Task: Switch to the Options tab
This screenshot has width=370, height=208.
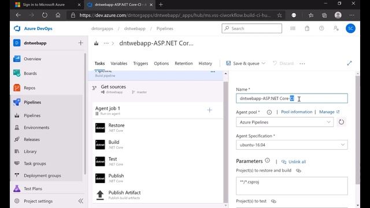Action: tap(161, 64)
